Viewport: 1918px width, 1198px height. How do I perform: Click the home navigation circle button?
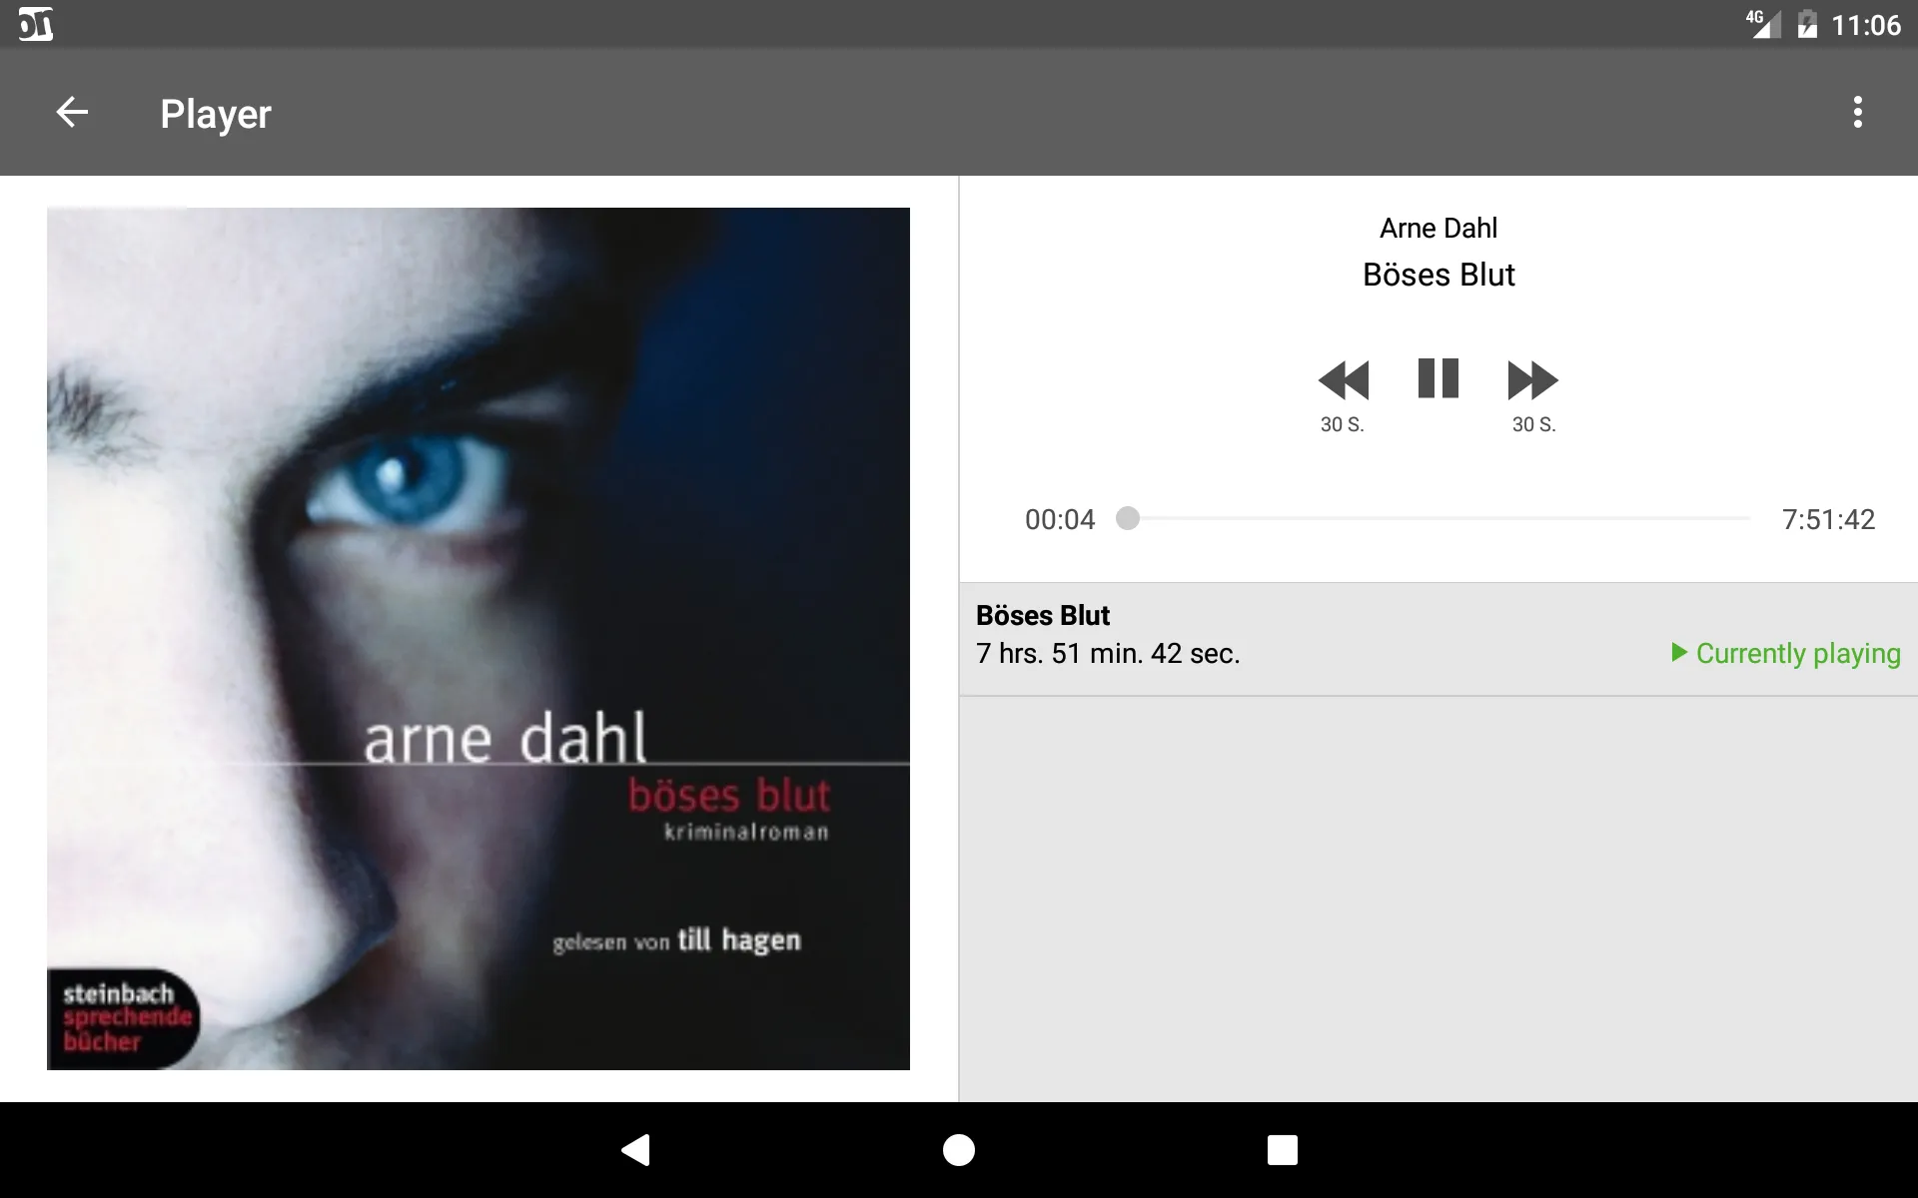[958, 1150]
